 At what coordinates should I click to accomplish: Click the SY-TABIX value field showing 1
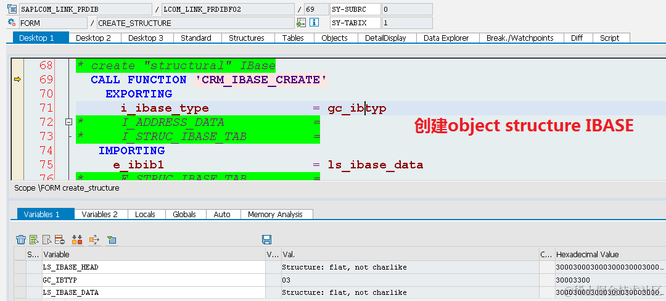tap(407, 22)
